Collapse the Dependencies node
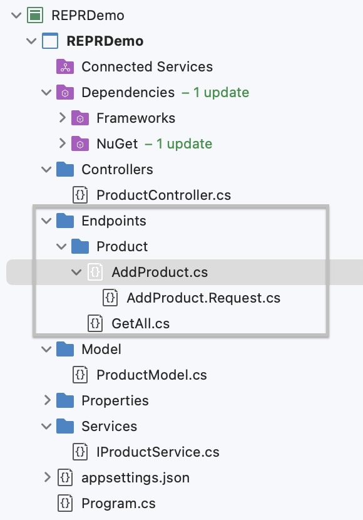Image resolution: width=363 pixels, height=520 pixels. tap(46, 93)
